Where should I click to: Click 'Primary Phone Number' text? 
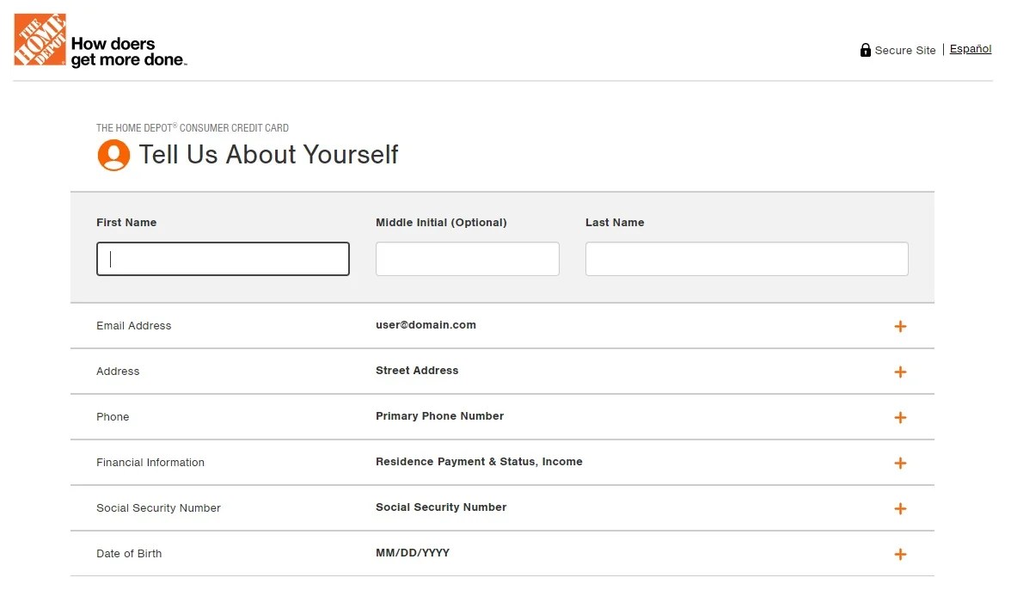440,416
